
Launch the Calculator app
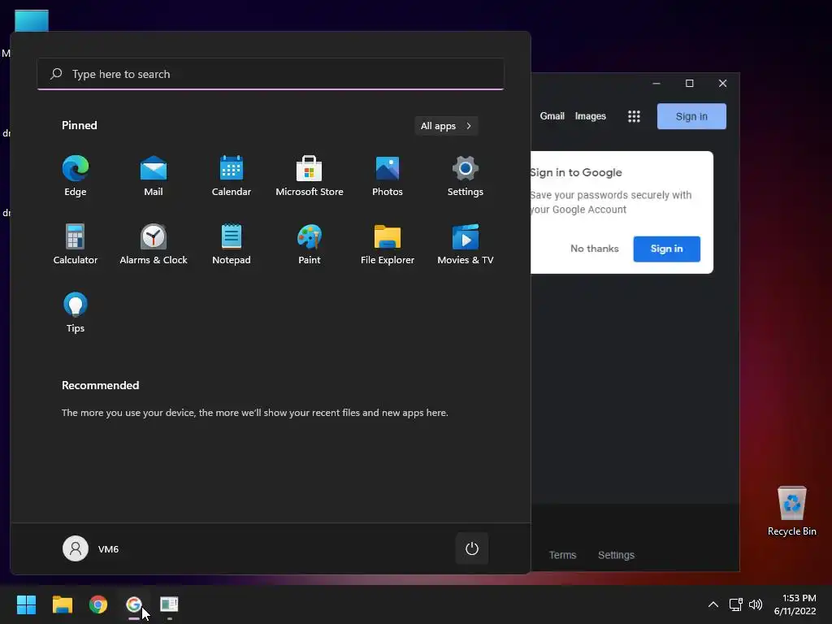click(76, 244)
